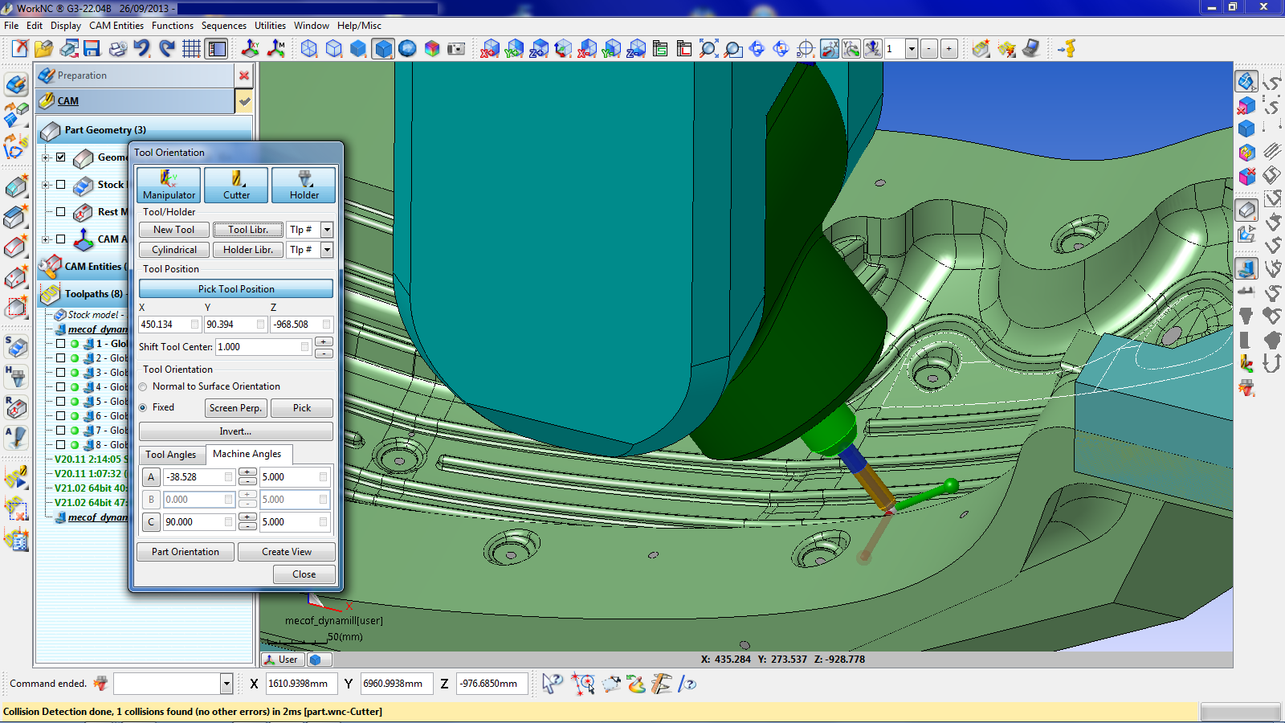The image size is (1285, 723).
Task: Open the CAM Entities menu
Action: pyautogui.click(x=116, y=26)
